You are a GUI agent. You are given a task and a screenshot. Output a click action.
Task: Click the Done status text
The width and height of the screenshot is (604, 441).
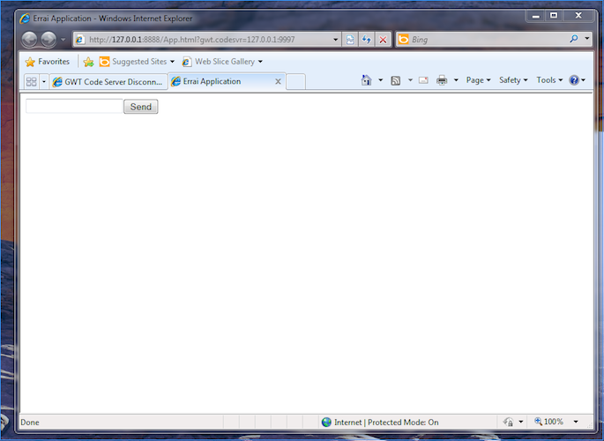(x=30, y=422)
